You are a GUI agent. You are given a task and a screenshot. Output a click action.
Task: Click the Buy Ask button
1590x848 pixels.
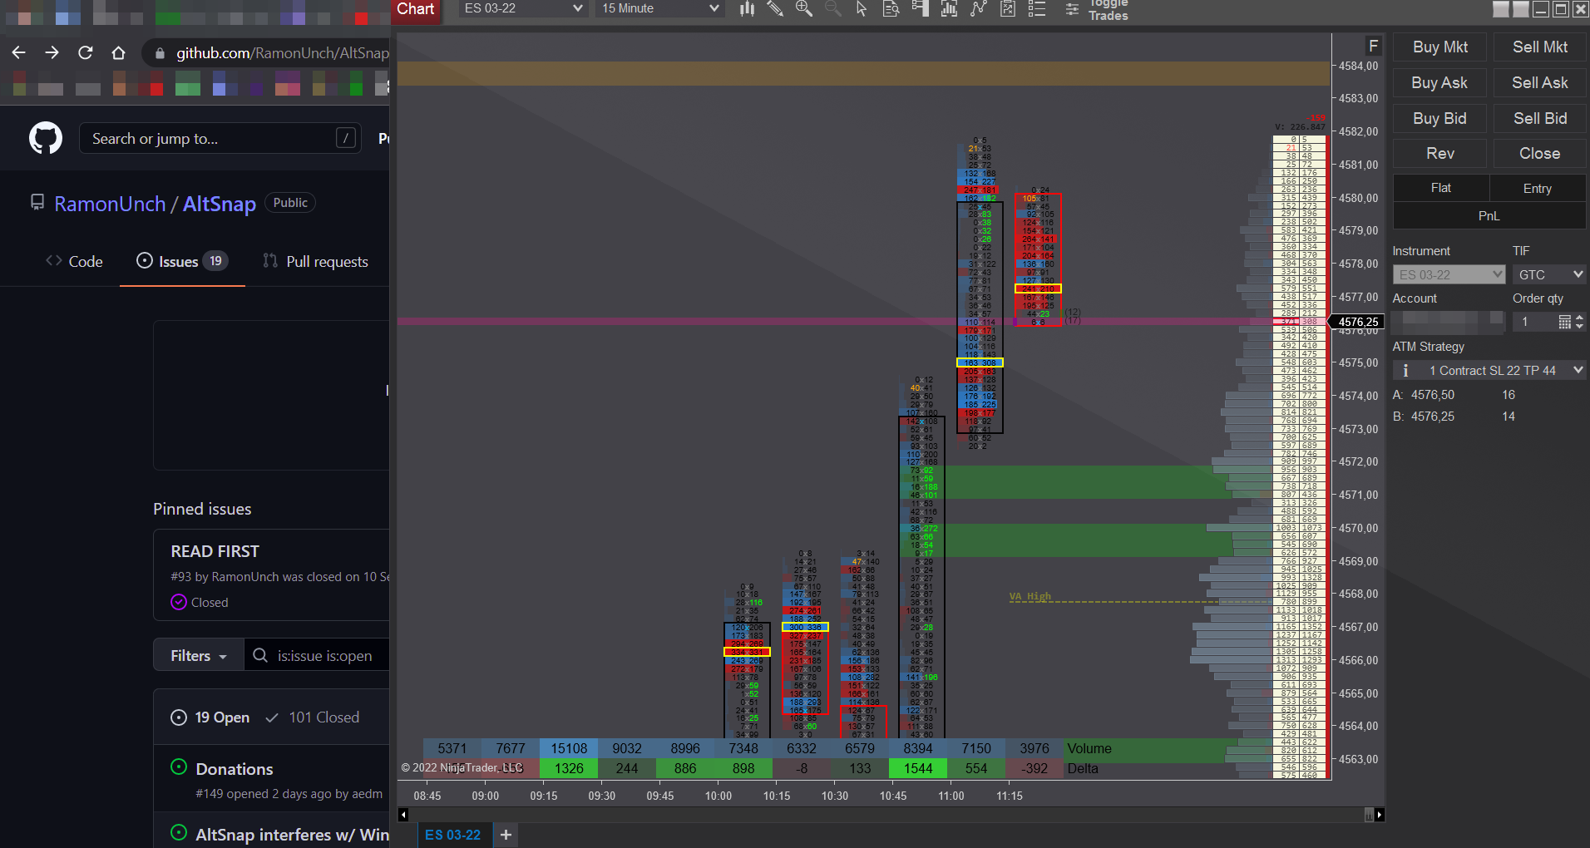pos(1440,83)
